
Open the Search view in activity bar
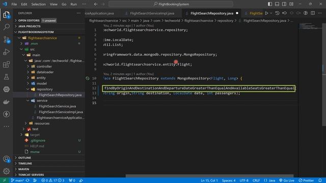pyautogui.click(x=7, y=27)
